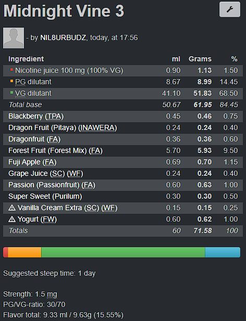The height and width of the screenshot is (321, 246).
Task: Select Passion (Passionfruit) (FA) flavor
Action: 52,185
